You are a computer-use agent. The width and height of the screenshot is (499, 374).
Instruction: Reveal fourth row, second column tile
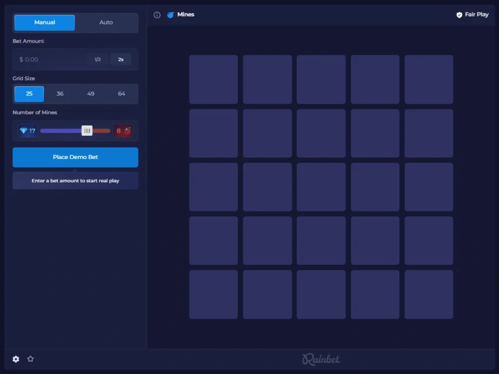coord(268,241)
